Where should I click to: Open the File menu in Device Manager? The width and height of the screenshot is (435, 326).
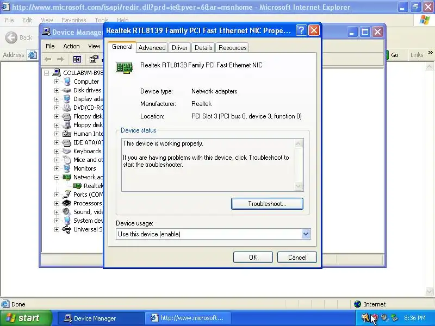pyautogui.click(x=50, y=46)
